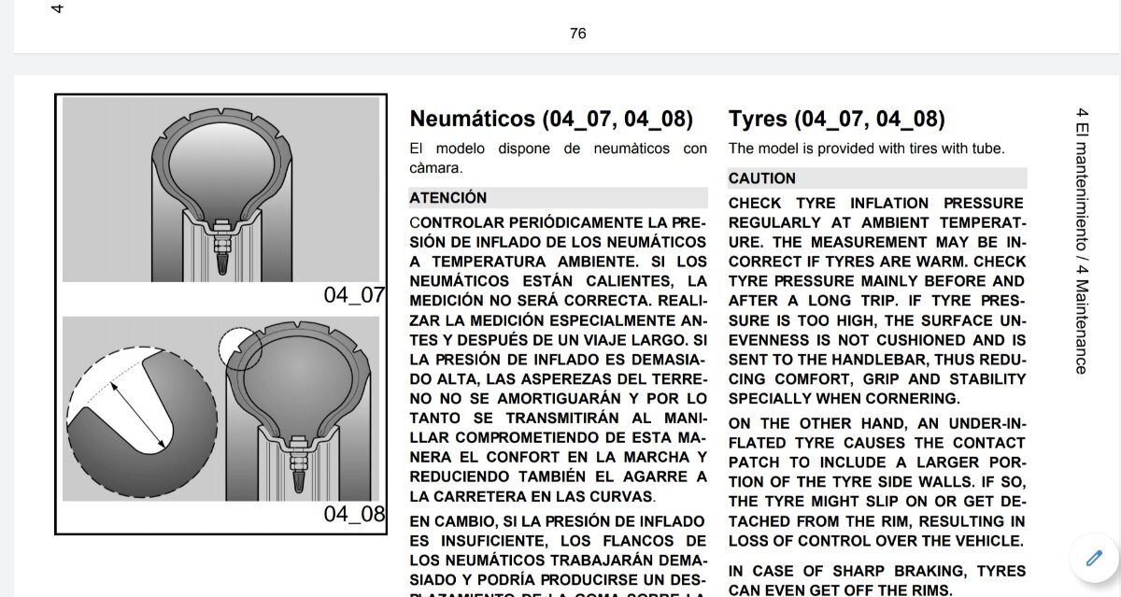
Task: Click the sentence 'The model is provided with tires with tube.'
Action: pyautogui.click(x=866, y=149)
